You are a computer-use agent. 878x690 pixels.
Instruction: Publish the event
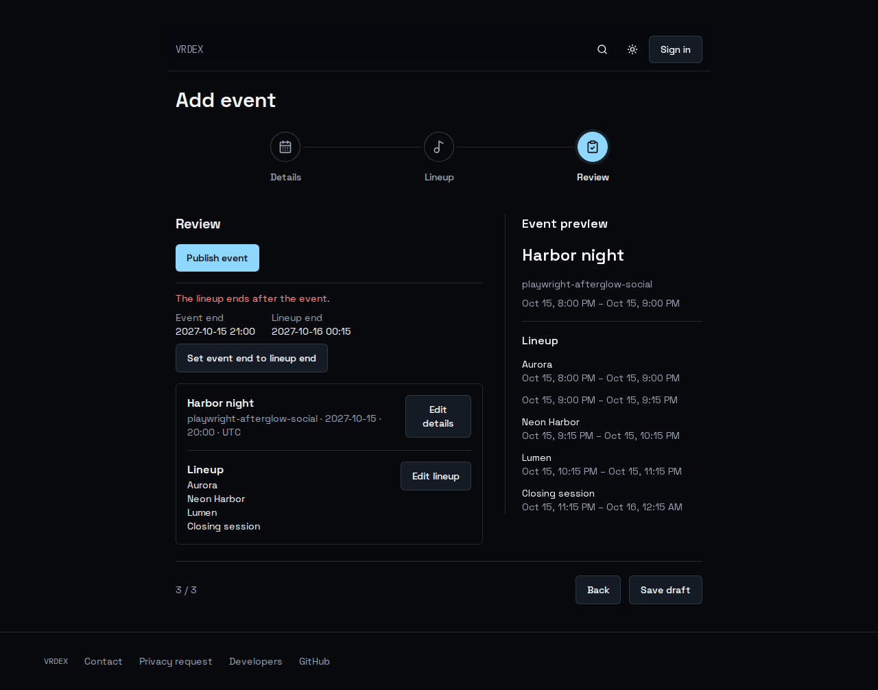[217, 258]
